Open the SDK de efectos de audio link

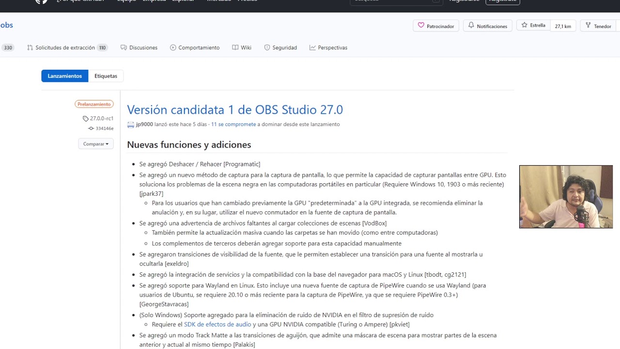[x=217, y=324]
